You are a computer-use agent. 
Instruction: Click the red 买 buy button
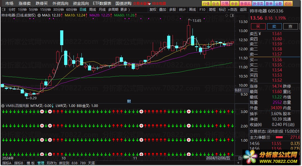click(258, 26)
